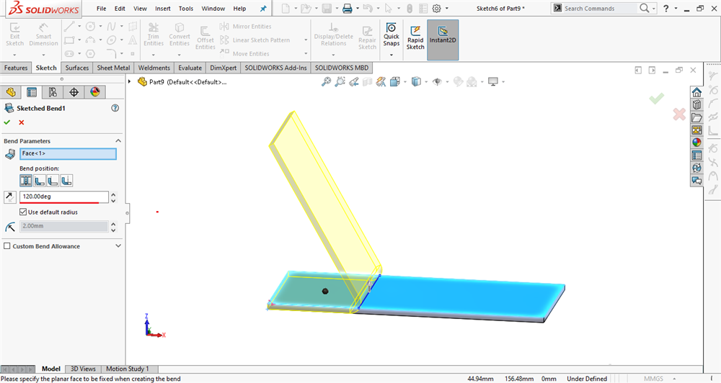The height and width of the screenshot is (383, 721).
Task: Click the Repair Sketch tool
Action: click(368, 37)
